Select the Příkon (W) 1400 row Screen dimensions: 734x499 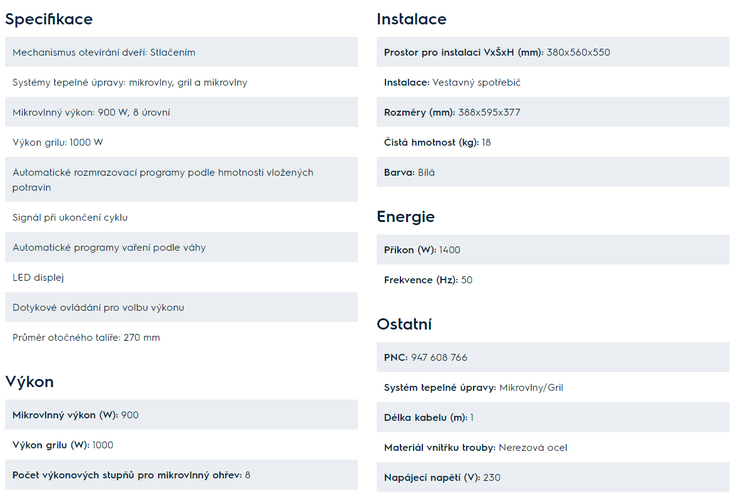tap(553, 249)
